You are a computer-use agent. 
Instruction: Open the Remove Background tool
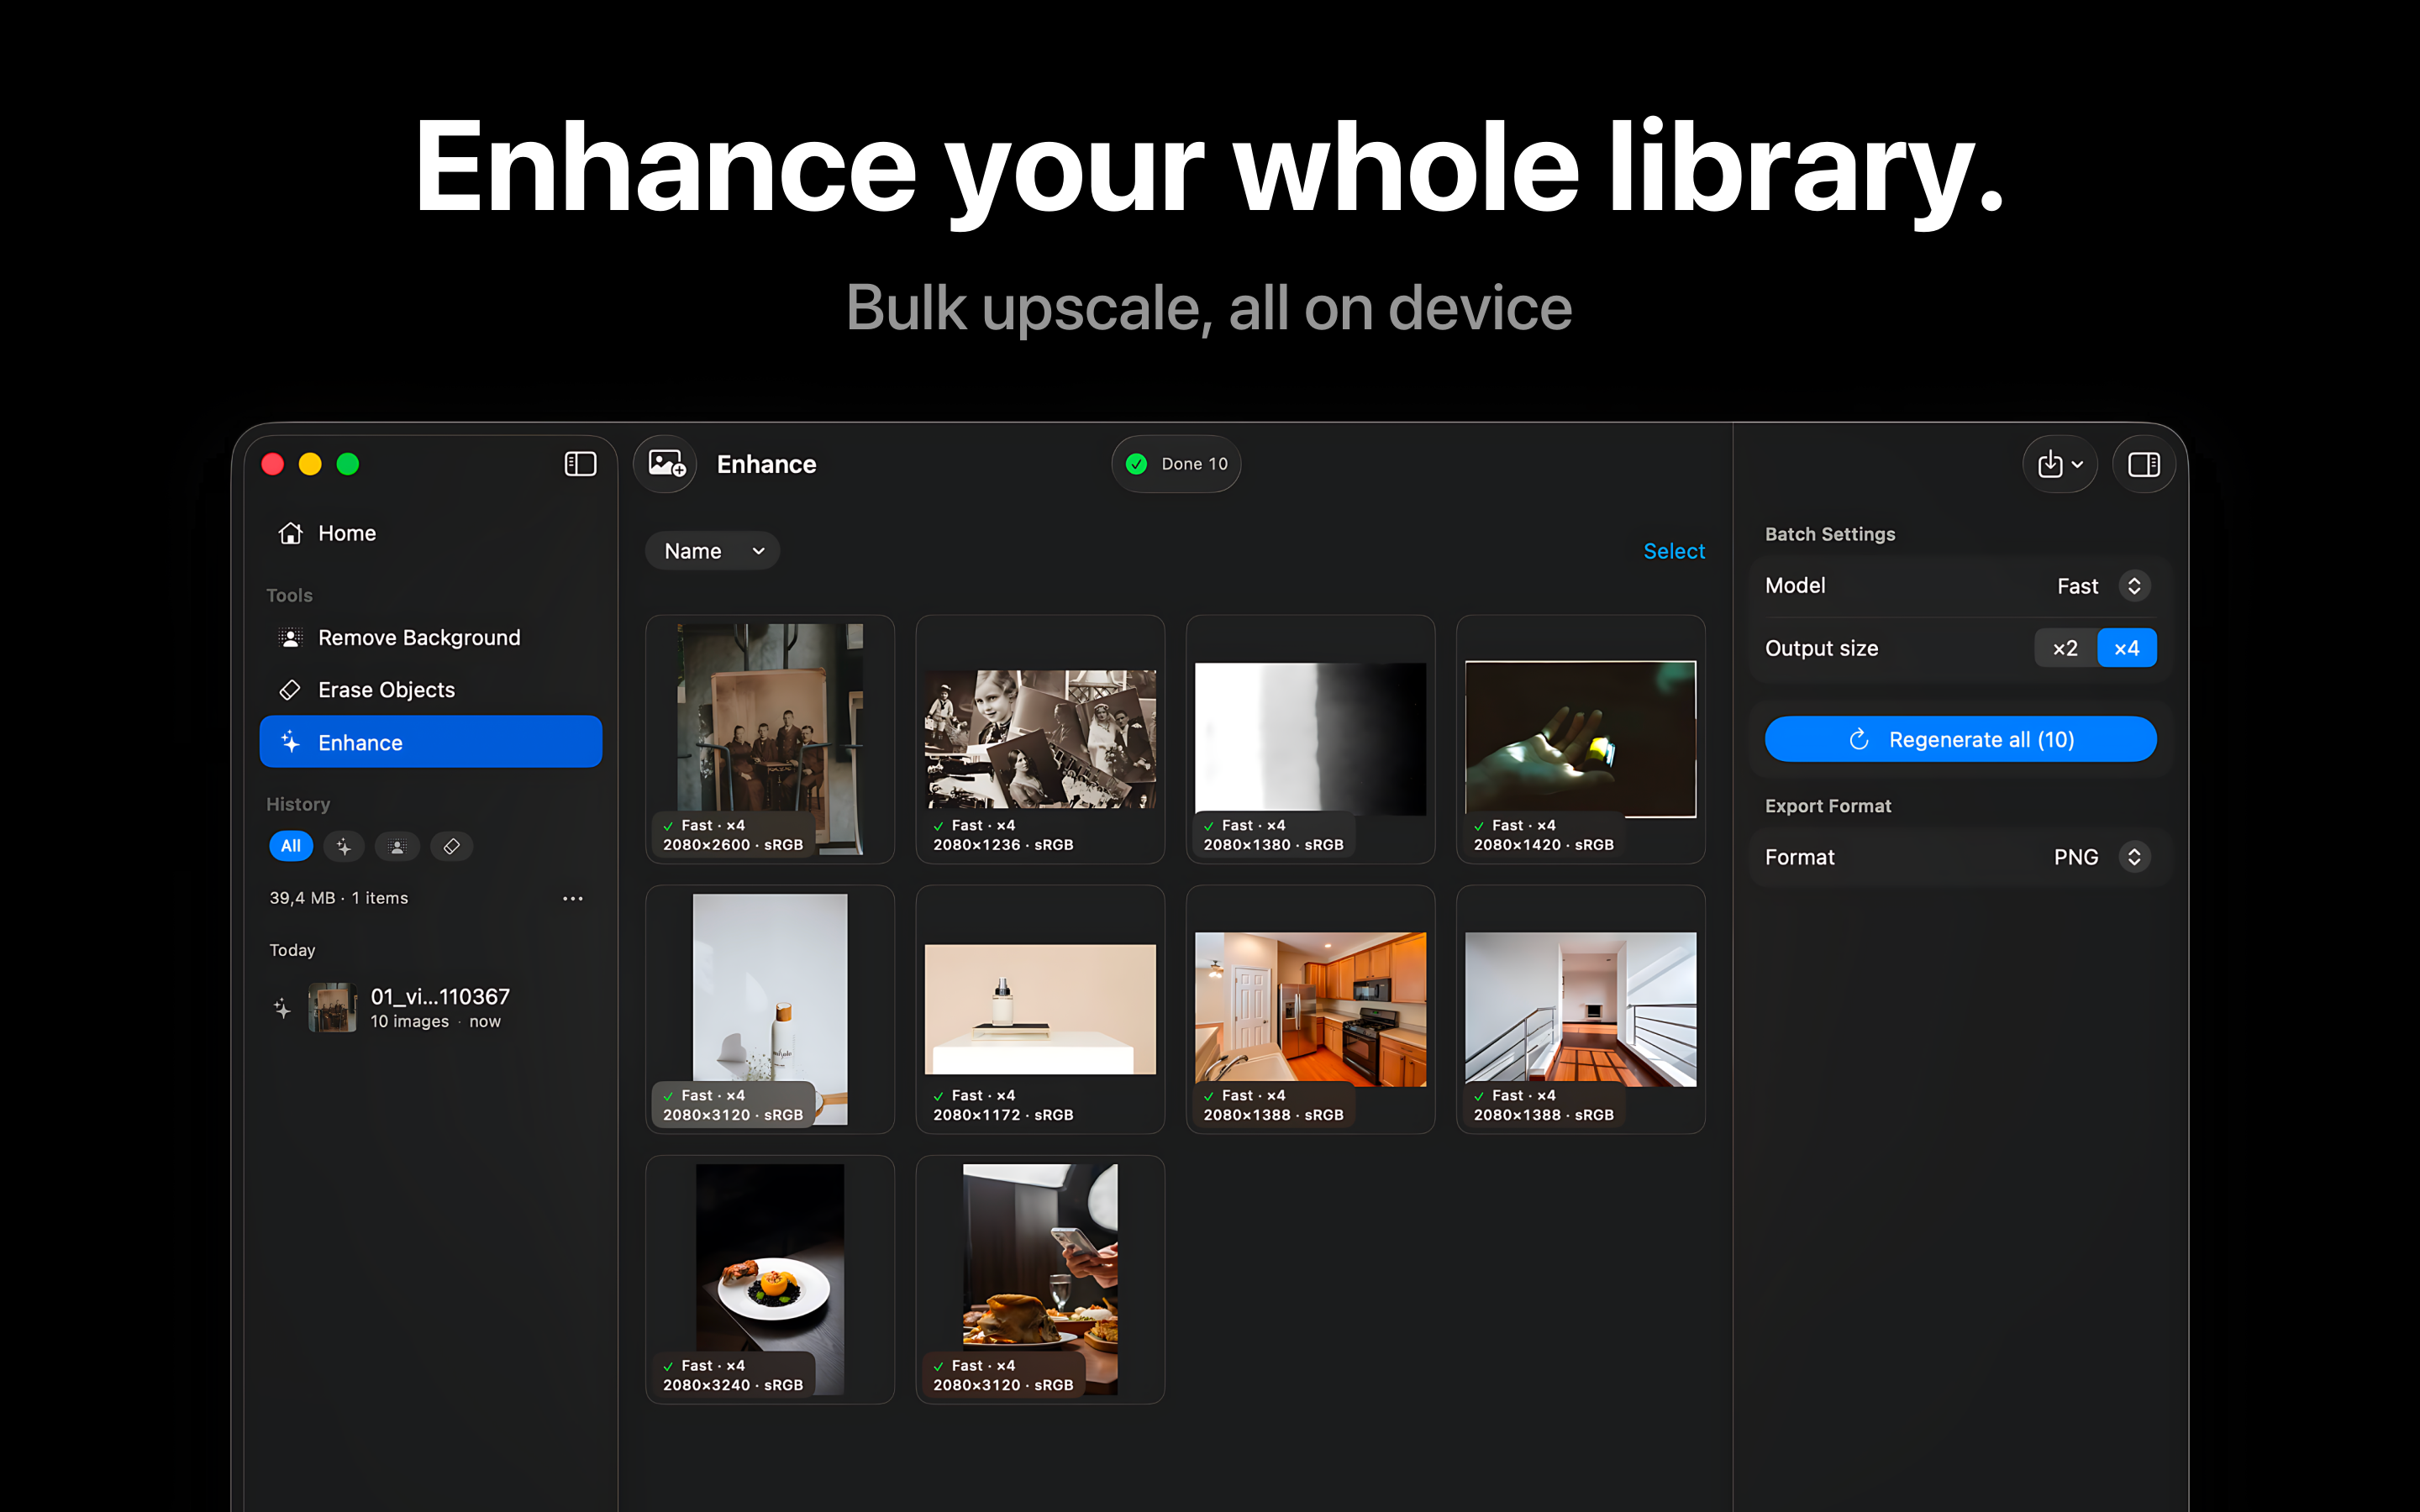[x=430, y=637]
